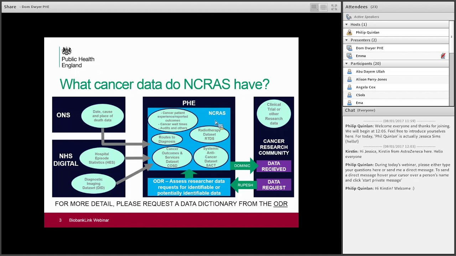Viewport: 456px width, 256px height.
Task: Click participant icon beside Alison Parry-Jones
Action: (x=349, y=79)
